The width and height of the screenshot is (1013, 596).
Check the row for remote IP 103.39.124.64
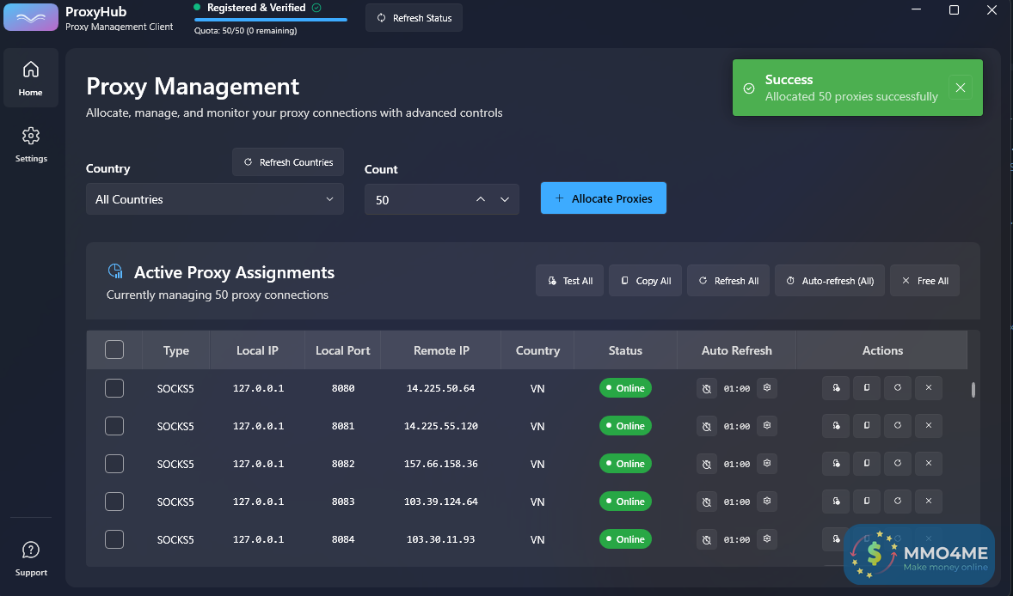pyautogui.click(x=114, y=502)
